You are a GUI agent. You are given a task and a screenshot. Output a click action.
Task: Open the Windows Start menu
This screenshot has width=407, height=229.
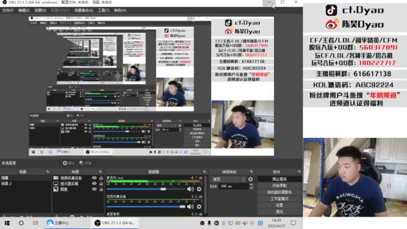(7, 223)
